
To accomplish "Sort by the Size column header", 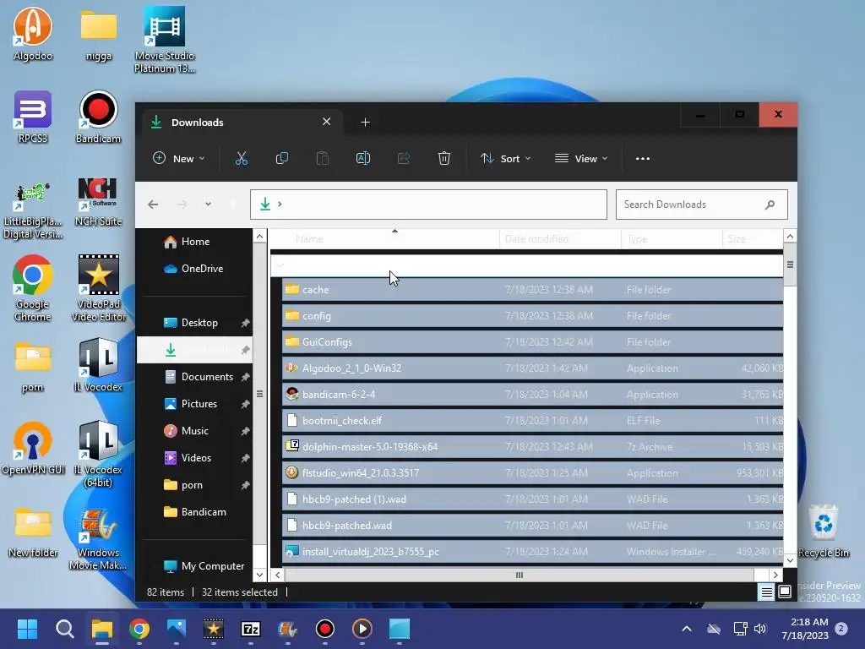I will (x=753, y=239).
